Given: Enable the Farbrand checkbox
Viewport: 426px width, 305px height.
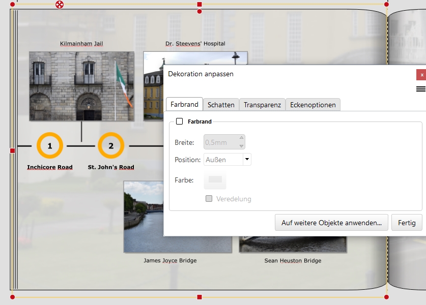Looking at the screenshot, I should (179, 121).
